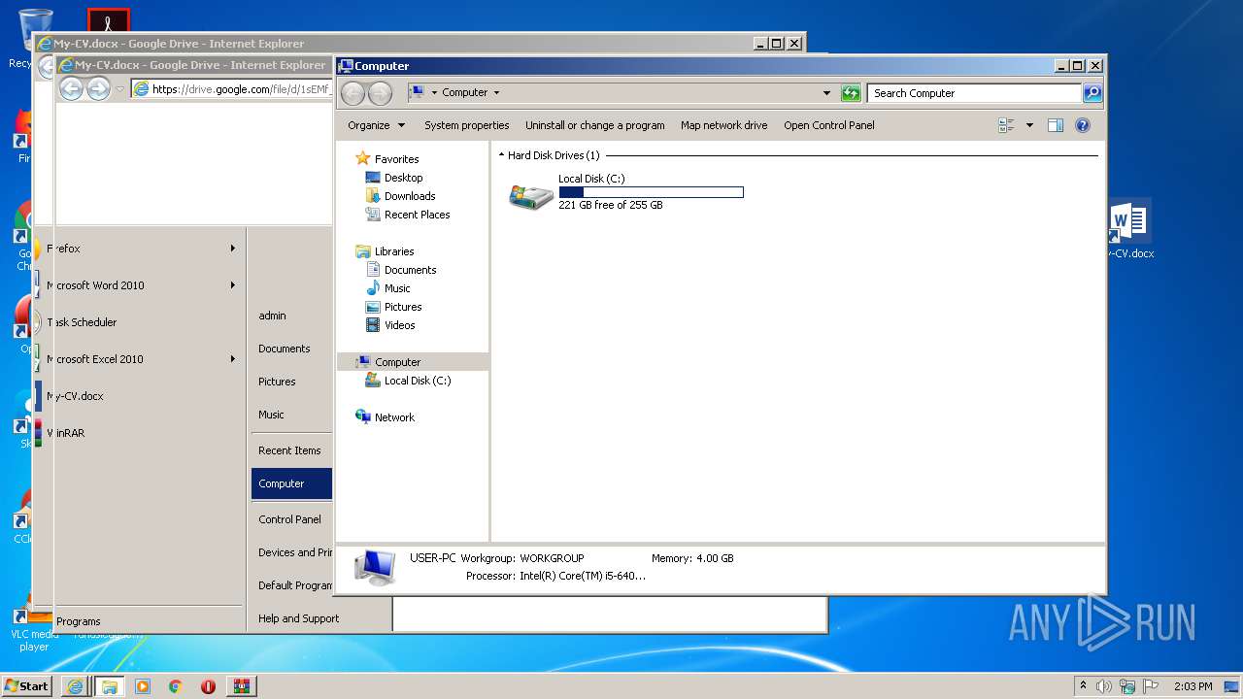Expand the Computer breadcrumb arrow

tap(496, 93)
